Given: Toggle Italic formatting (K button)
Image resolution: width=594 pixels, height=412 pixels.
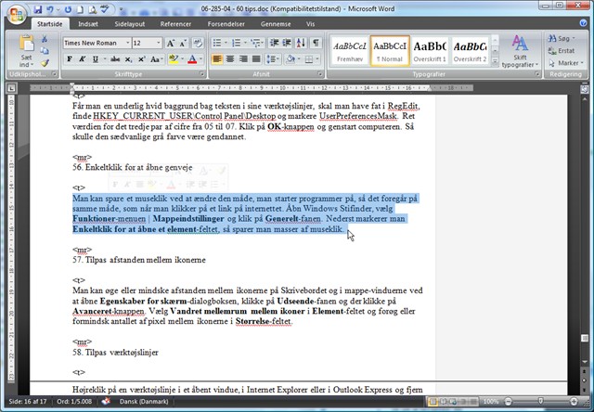Looking at the screenshot, I should 84,59.
